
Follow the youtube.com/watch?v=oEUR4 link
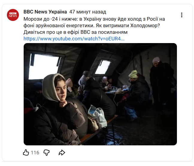[x=74, y=39]
